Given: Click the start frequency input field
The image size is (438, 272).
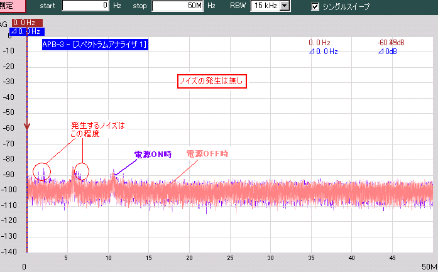Looking at the screenshot, I should 85,6.
